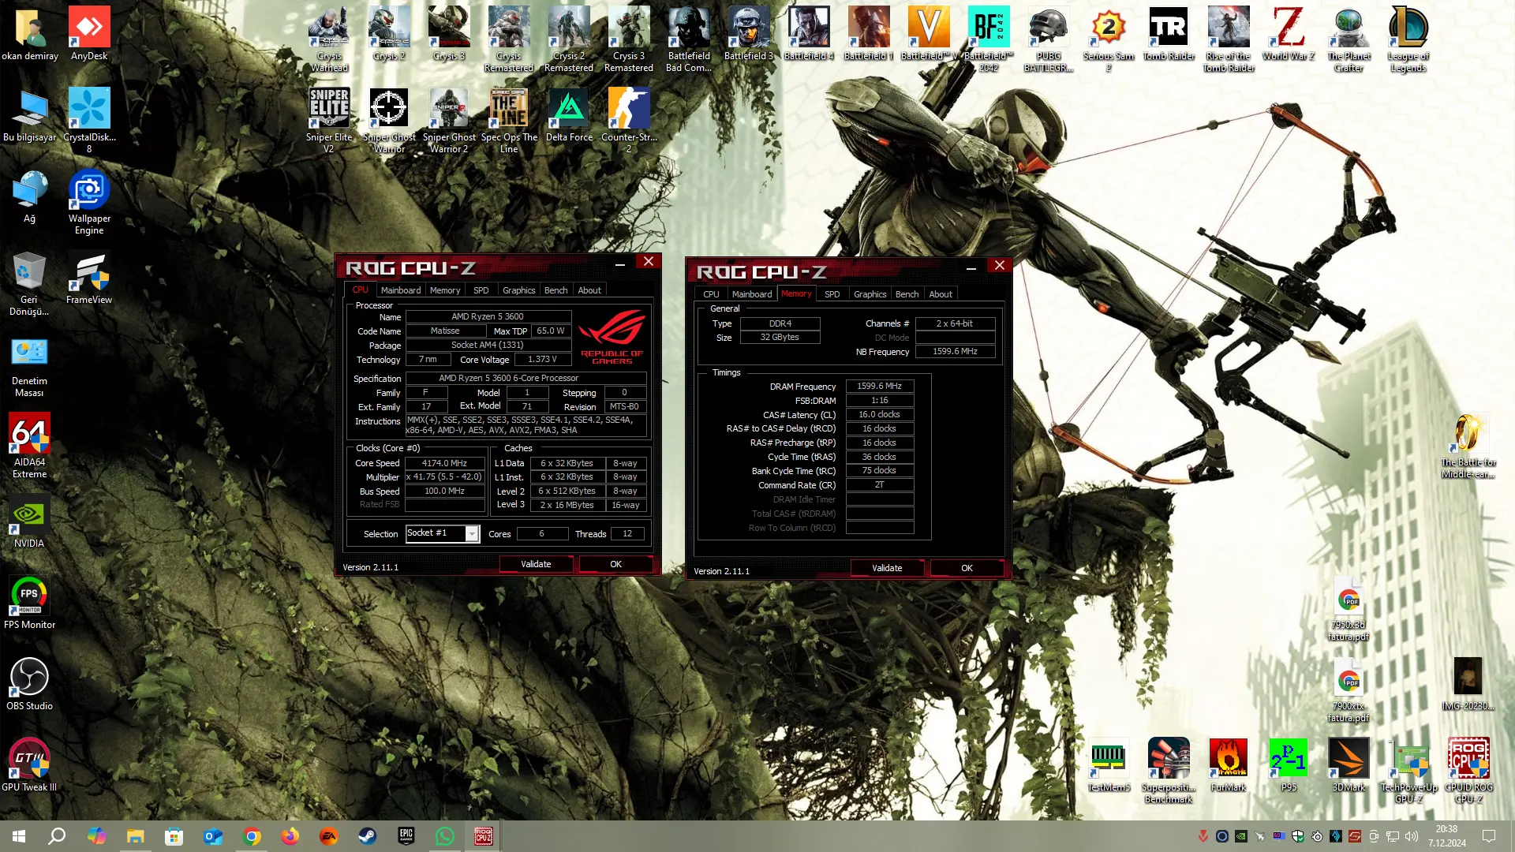Open About tab in CPU-Z memory window

[941, 294]
